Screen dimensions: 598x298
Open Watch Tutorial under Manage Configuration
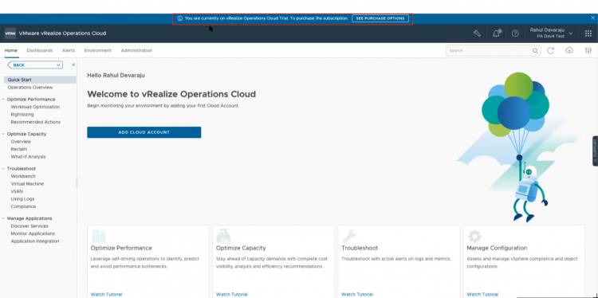pos(482,294)
